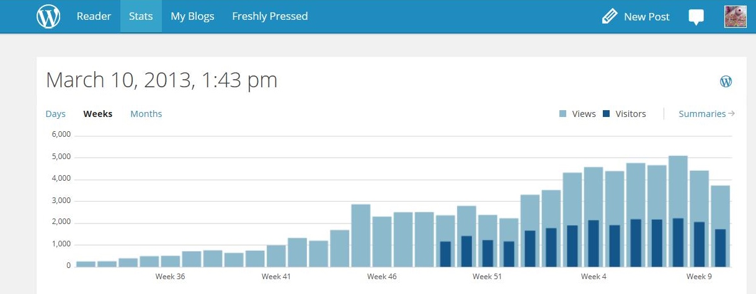Open Freshly Pressed page
Screen dimensions: 756x294
[270, 17]
